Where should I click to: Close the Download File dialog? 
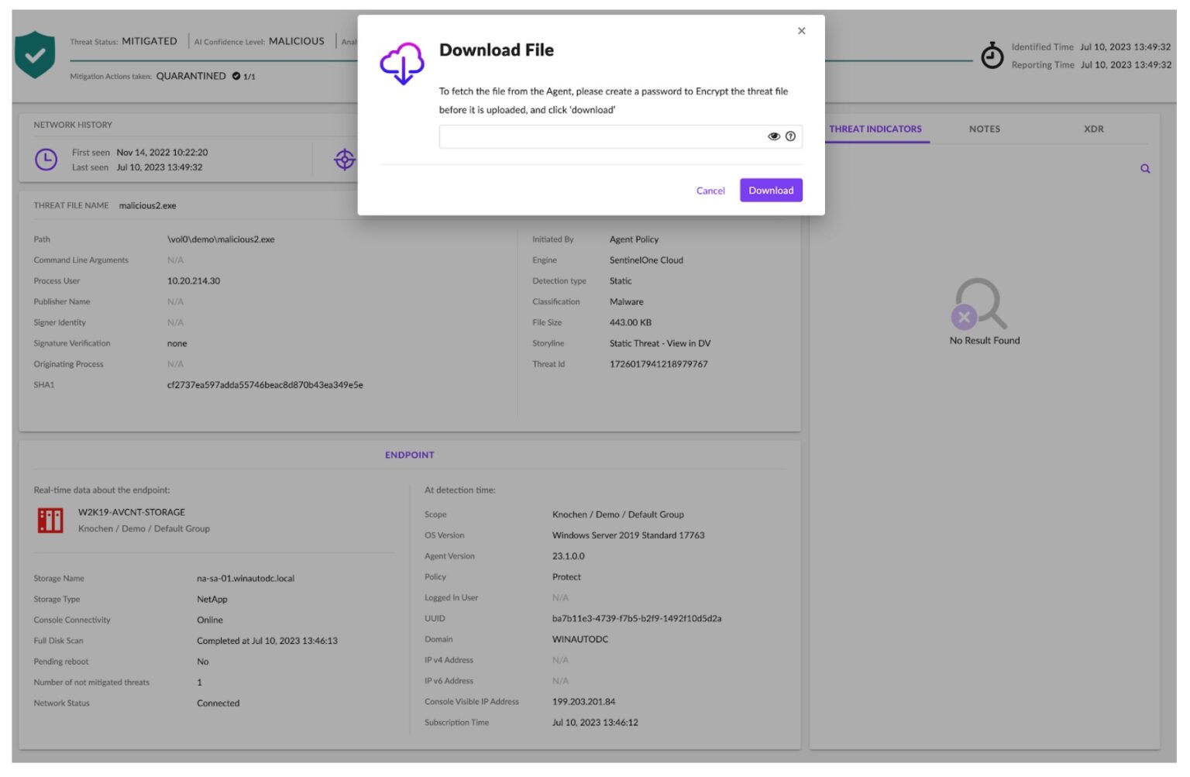801,31
